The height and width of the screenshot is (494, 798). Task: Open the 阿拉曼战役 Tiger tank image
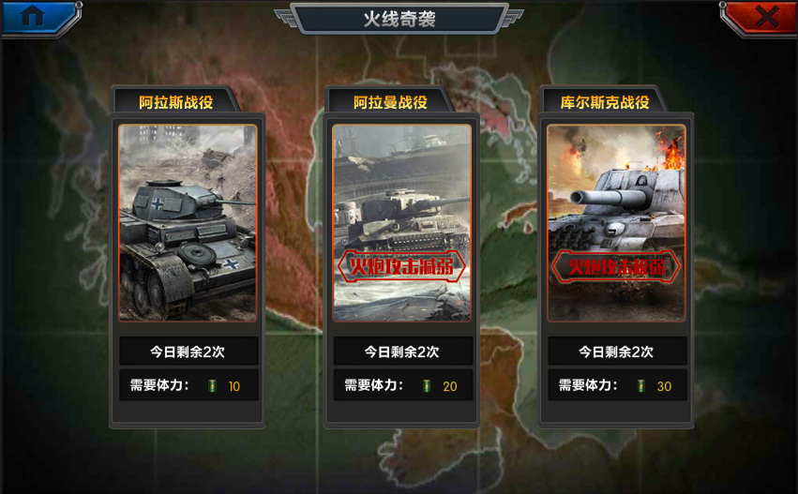pos(401,223)
